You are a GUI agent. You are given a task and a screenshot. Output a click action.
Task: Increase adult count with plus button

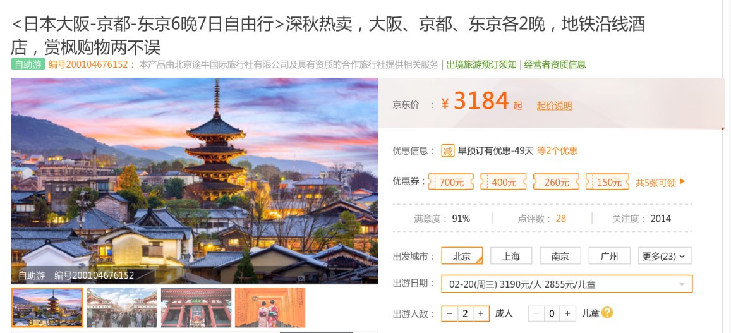tap(481, 313)
